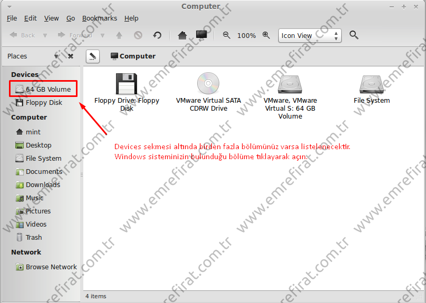
Task: Open the Icon View dropdown
Action: (310, 35)
